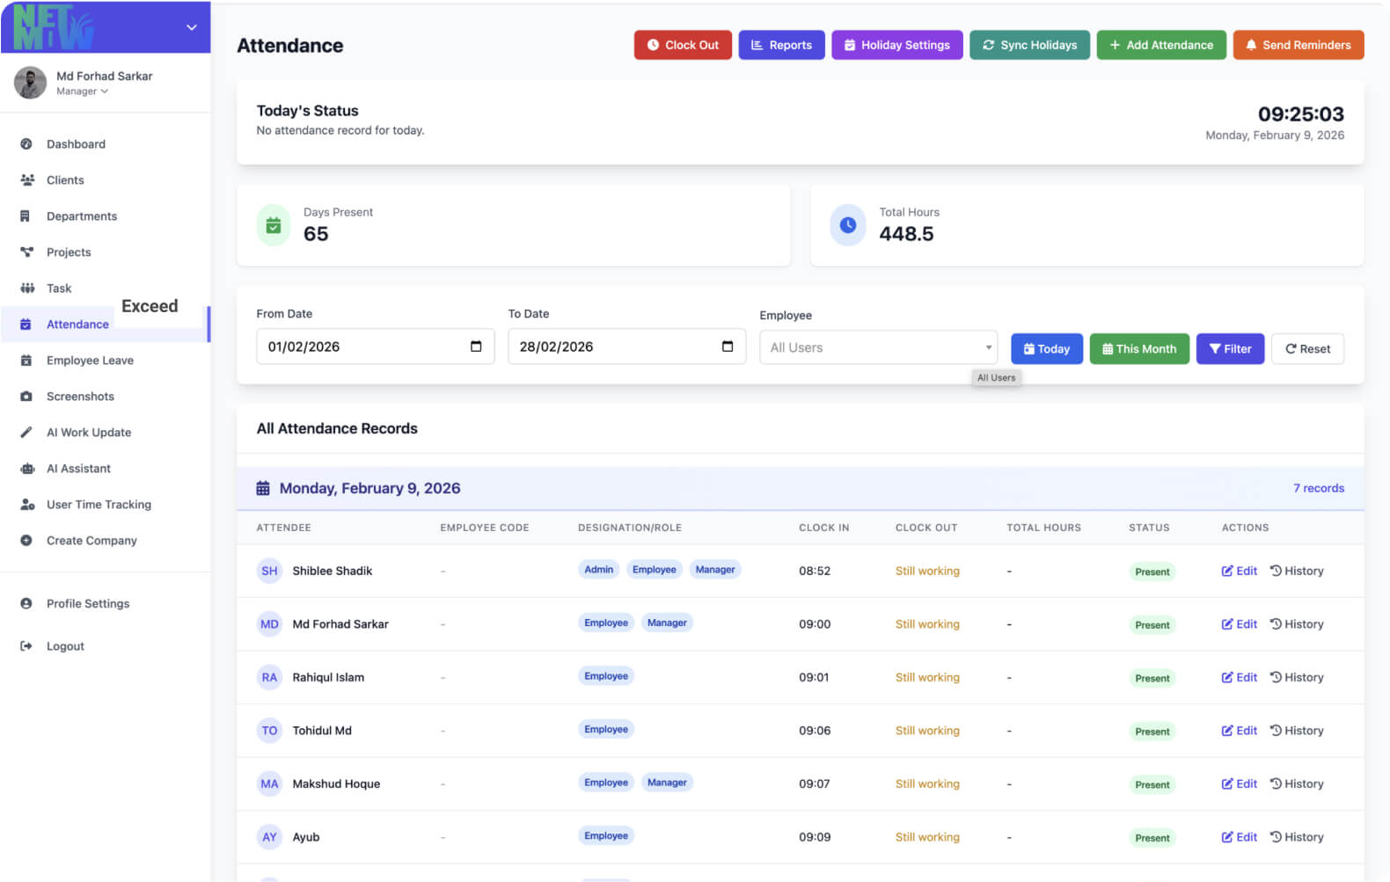Click the Manager profile avatar photo
The image size is (1390, 882).
[31, 83]
